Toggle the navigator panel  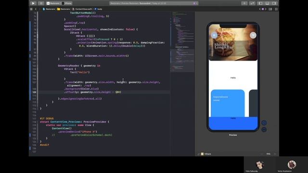coord(260,3)
